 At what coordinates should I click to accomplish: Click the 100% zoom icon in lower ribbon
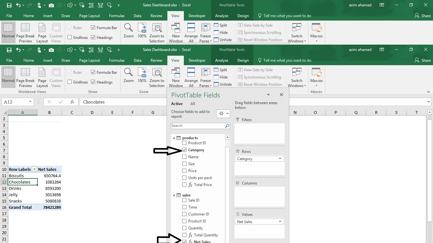point(142,75)
